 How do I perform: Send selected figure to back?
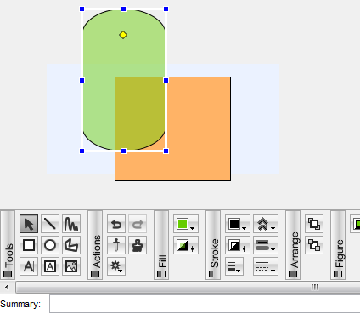[x=314, y=245]
